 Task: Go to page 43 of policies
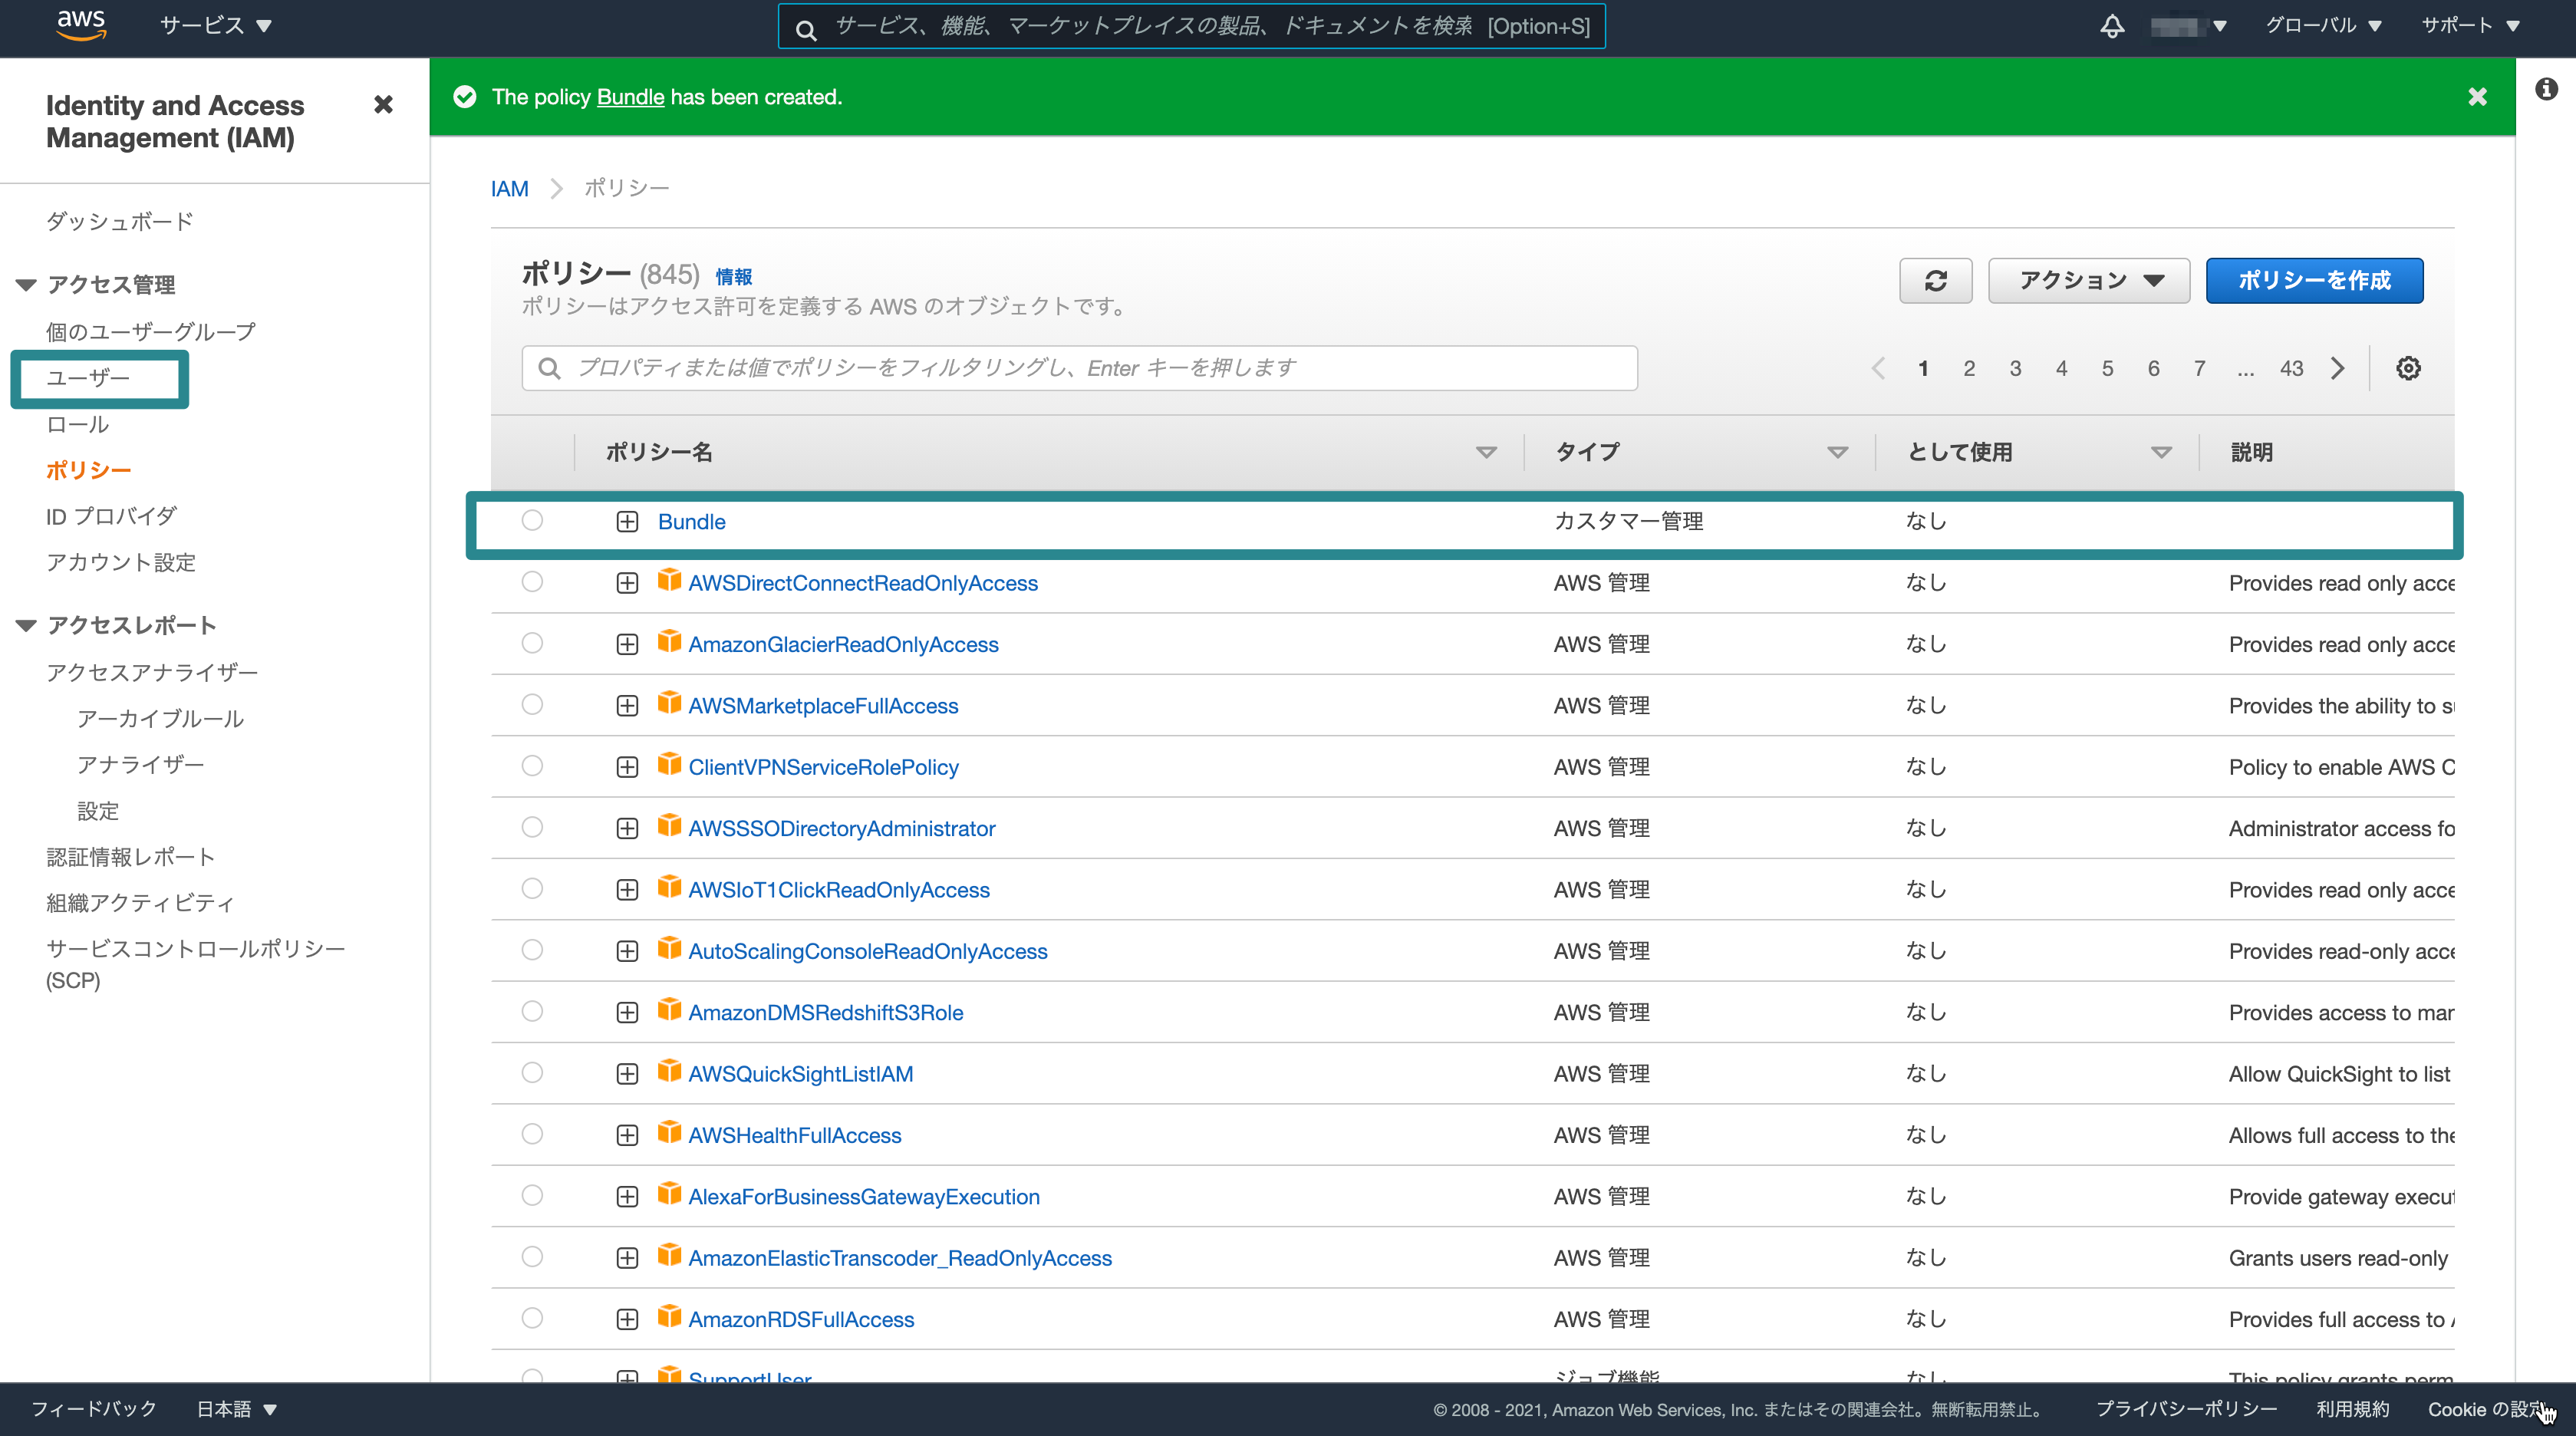[2291, 368]
